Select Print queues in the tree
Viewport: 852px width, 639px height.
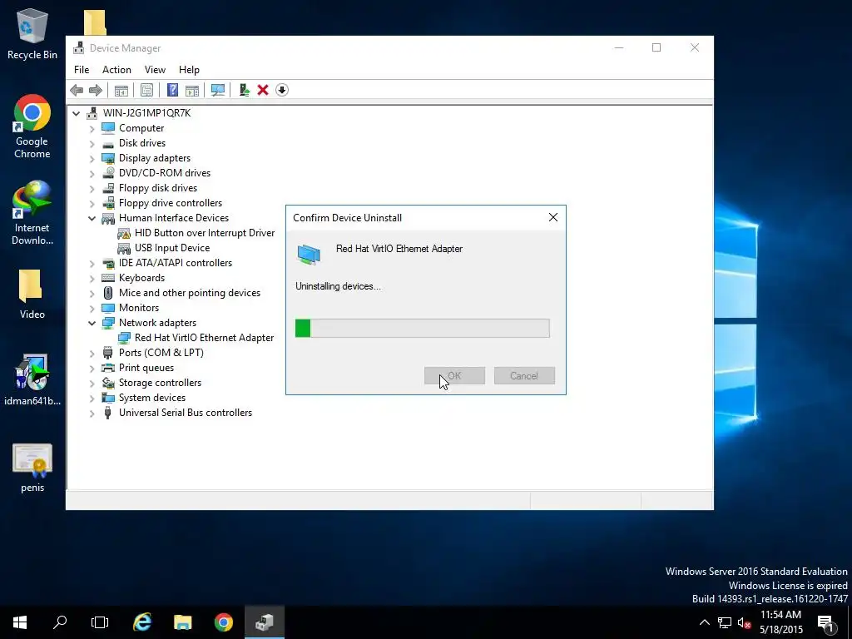[x=146, y=368]
